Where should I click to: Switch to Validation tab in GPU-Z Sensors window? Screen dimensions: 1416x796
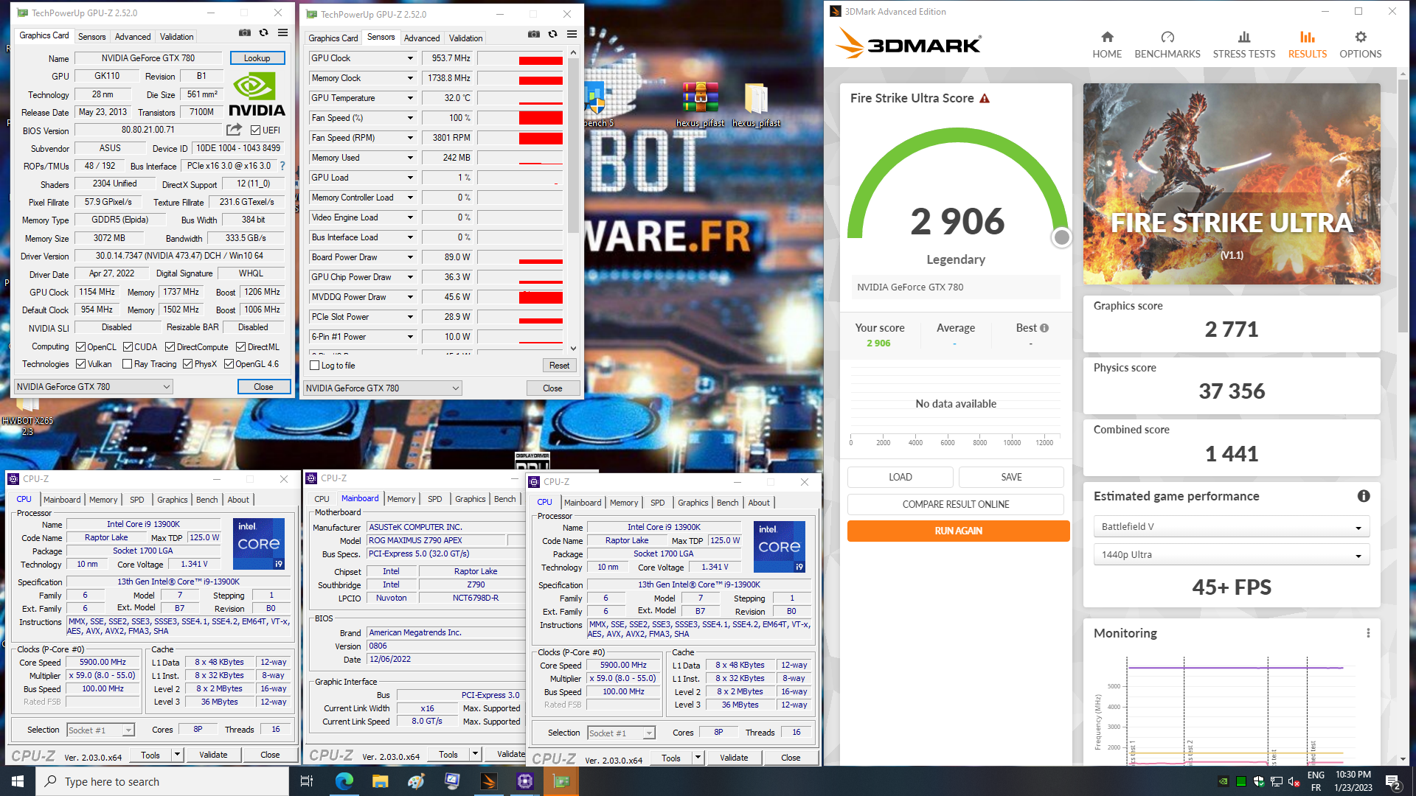465,38
